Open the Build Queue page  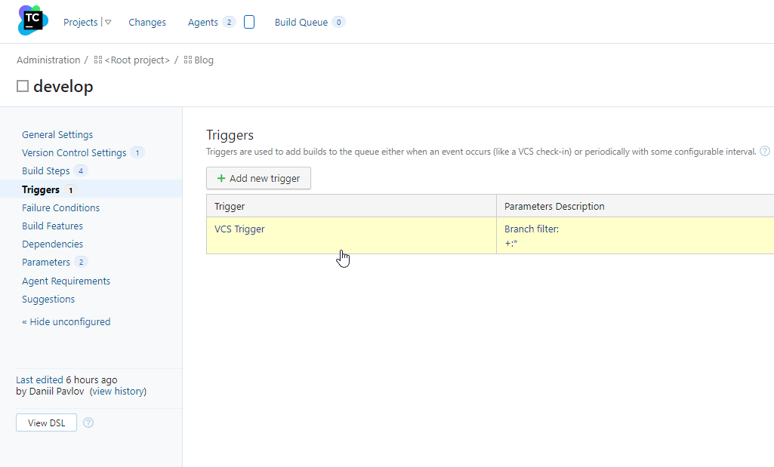301,23
